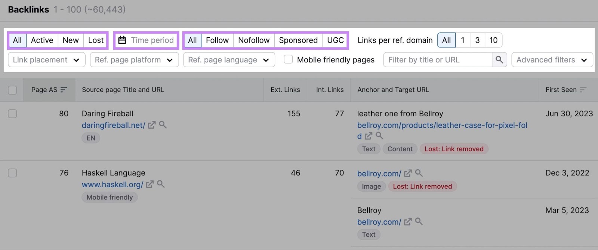The height and width of the screenshot is (250, 598).
Task: Click the magnifier icon beside daringfireball.net
Action: click(x=163, y=125)
